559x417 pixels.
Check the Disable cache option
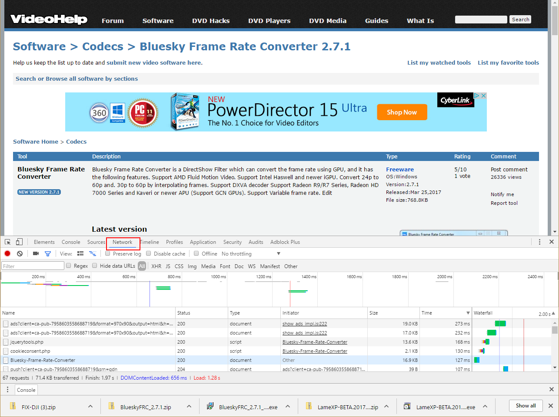(x=149, y=253)
